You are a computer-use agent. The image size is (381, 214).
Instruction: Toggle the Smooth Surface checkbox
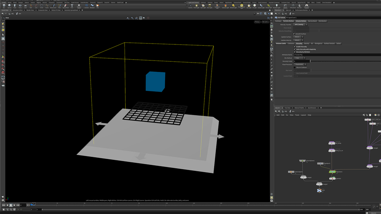294,34
